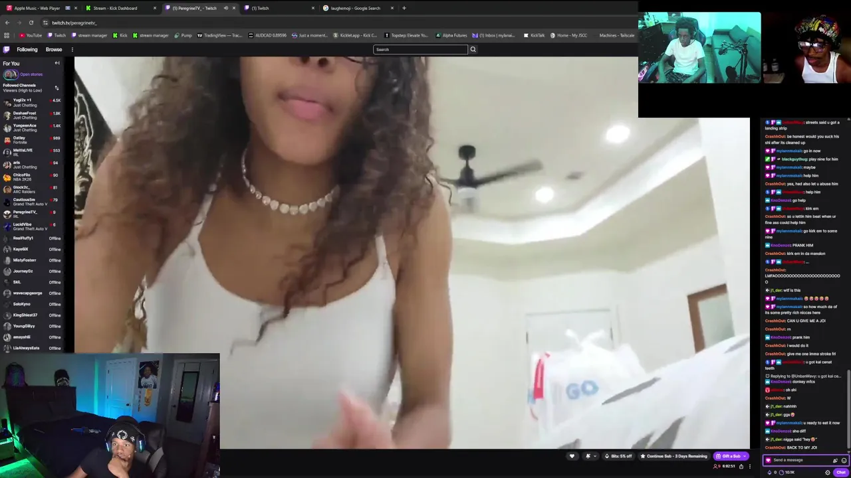Select offline channel KingShiest37
The image size is (851, 478).
31,315
